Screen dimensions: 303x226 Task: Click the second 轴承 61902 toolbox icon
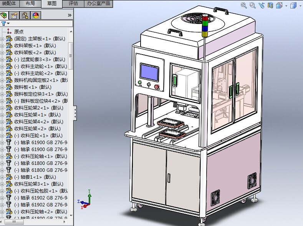tap(9, 205)
